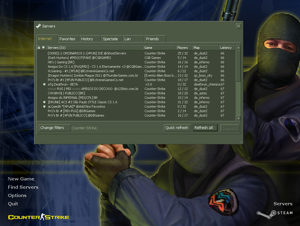This screenshot has width=300, height=226.
Task: Click the deathrun_chemica map cell
Action: pyautogui.click(x=207, y=84)
